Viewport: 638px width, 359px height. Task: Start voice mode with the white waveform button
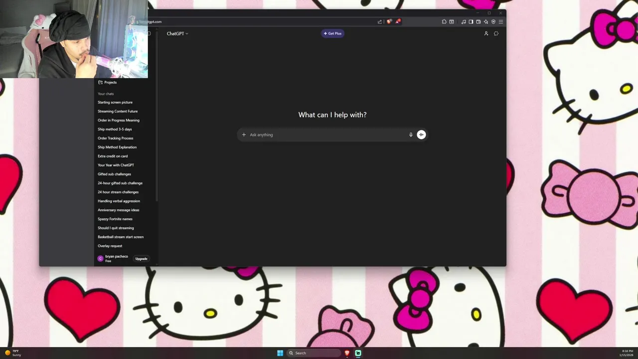pyautogui.click(x=421, y=135)
